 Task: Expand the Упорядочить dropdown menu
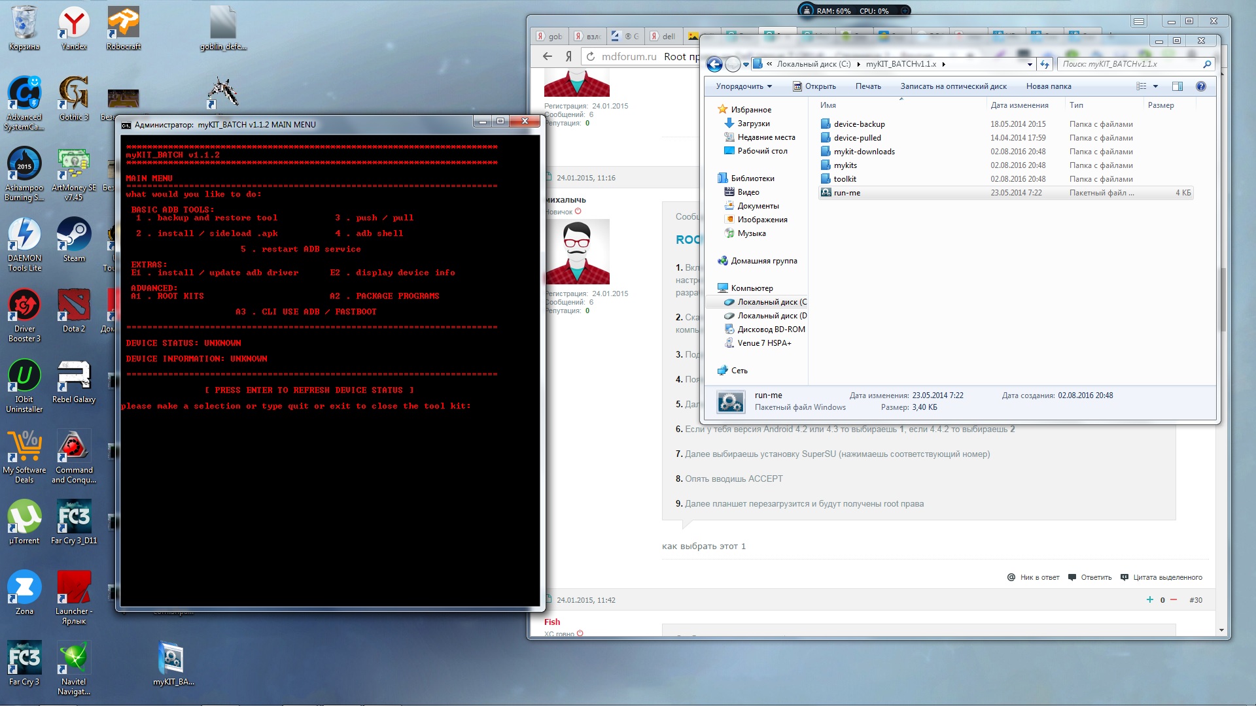(x=744, y=86)
